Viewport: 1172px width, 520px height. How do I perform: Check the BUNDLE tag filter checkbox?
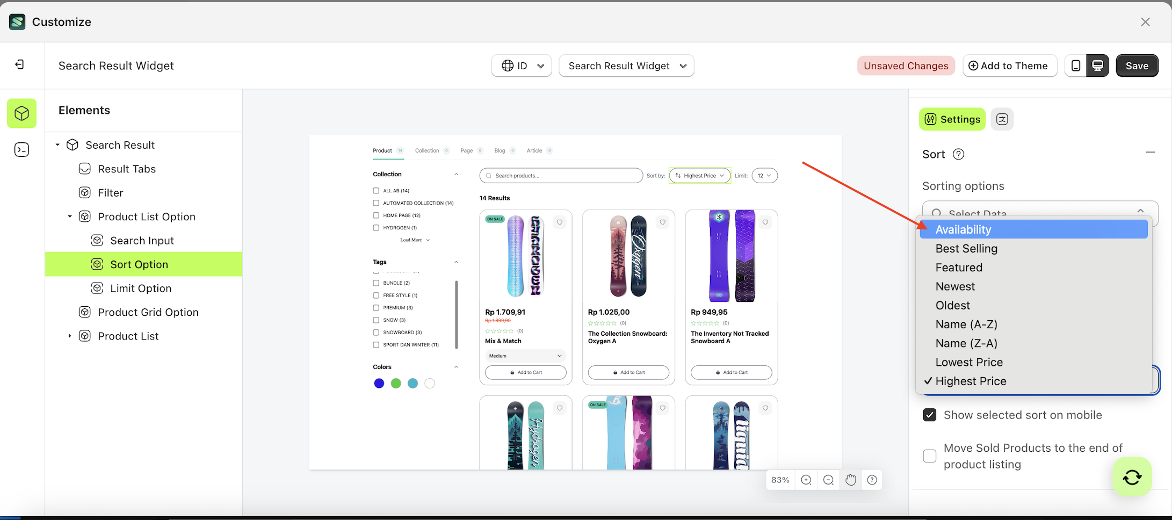point(376,283)
